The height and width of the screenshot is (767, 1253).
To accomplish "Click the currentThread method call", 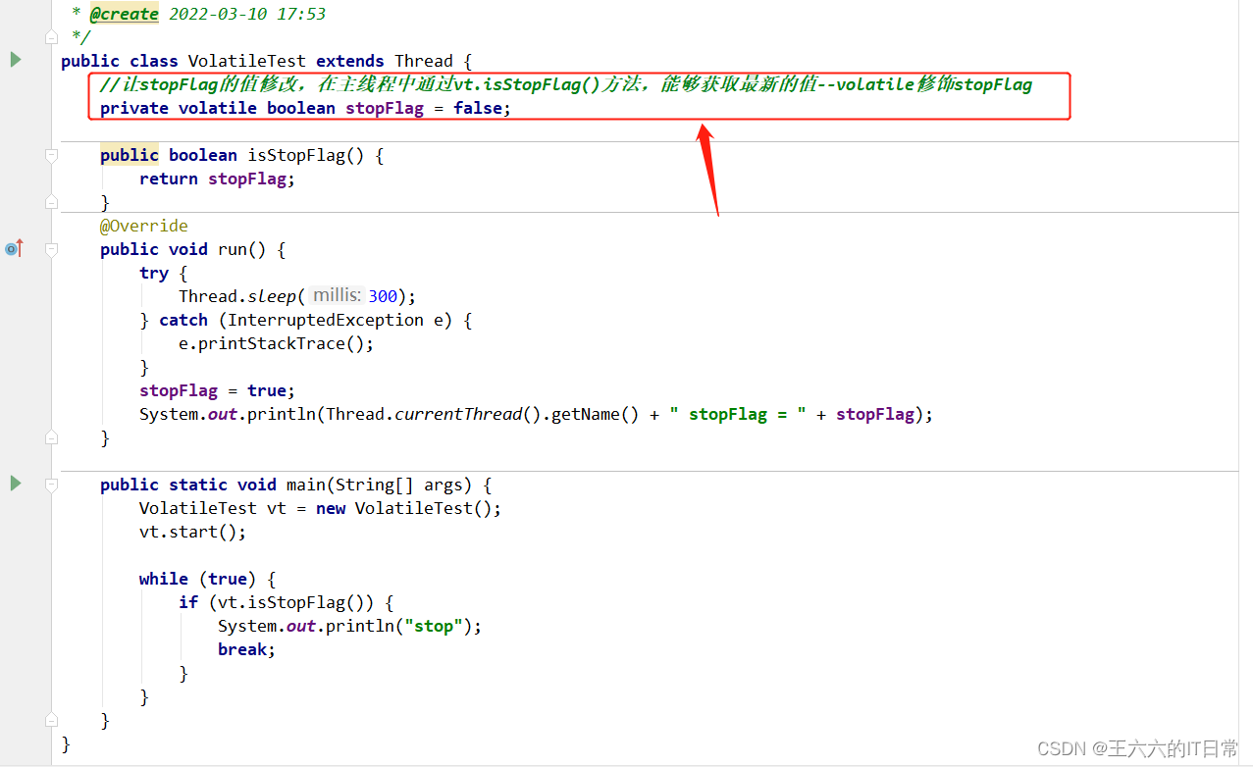I will [458, 414].
